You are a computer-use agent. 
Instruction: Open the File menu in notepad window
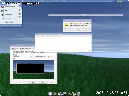37,36
